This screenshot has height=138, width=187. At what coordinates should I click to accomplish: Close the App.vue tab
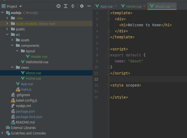pos(116,6)
